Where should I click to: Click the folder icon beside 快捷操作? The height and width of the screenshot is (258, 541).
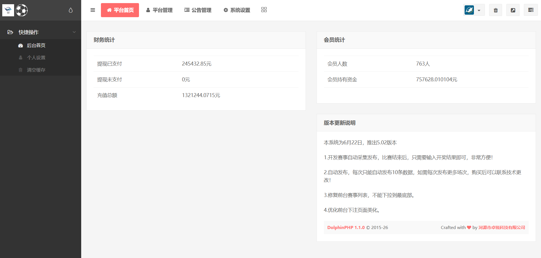point(10,32)
